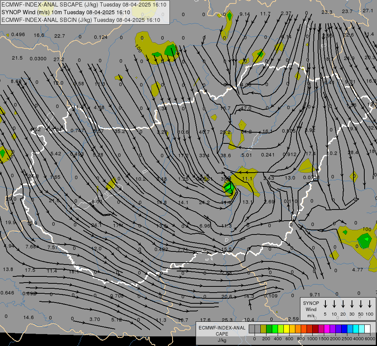The image size is (377, 346).
Task: Click the '20.6' value on the map
Action: coord(227,297)
